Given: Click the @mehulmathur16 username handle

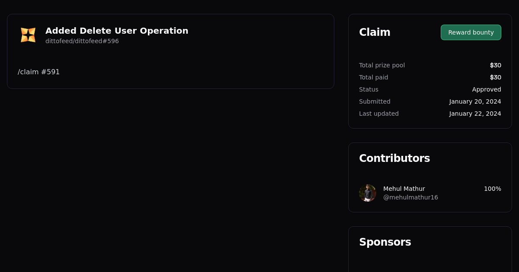Looking at the screenshot, I should [x=410, y=197].
